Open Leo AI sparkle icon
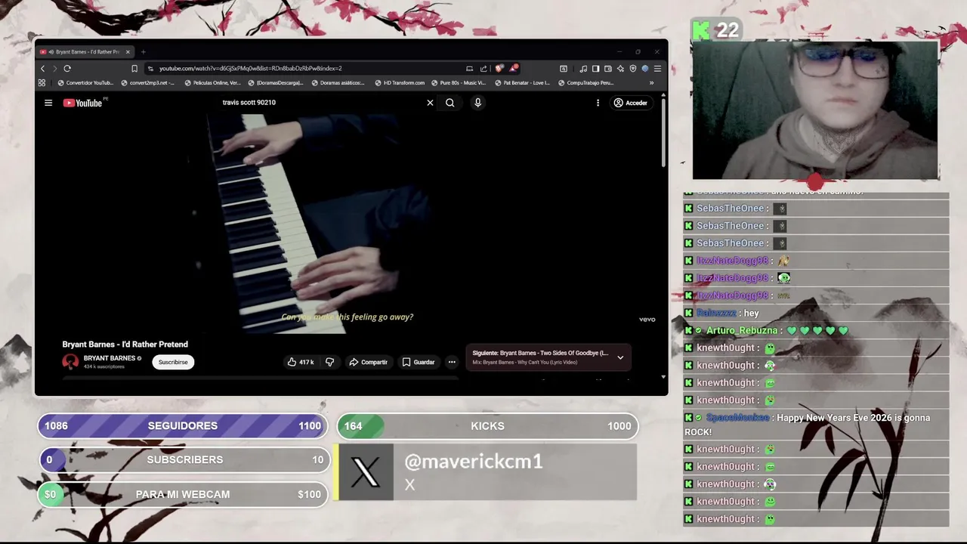 pos(620,68)
